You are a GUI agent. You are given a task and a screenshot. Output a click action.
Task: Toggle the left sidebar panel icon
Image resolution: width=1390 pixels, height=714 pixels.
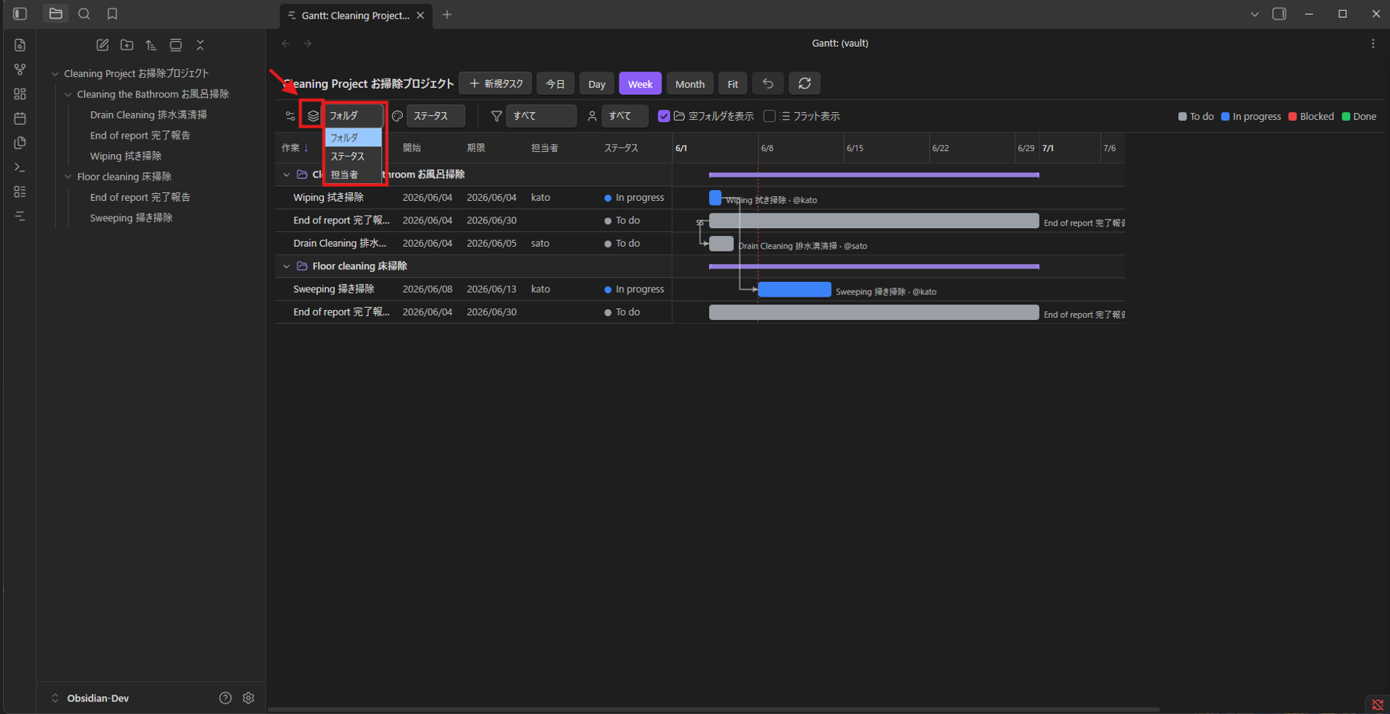[x=20, y=14]
